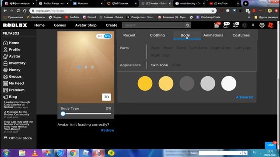Select the Right Legs body part

pos(161,55)
